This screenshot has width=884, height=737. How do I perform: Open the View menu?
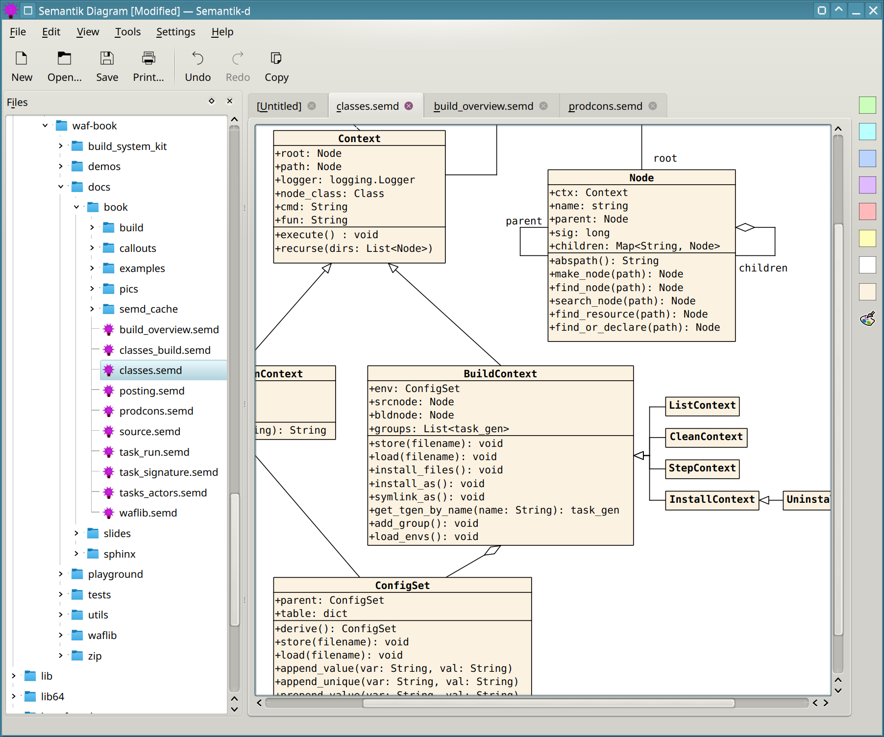(x=88, y=32)
